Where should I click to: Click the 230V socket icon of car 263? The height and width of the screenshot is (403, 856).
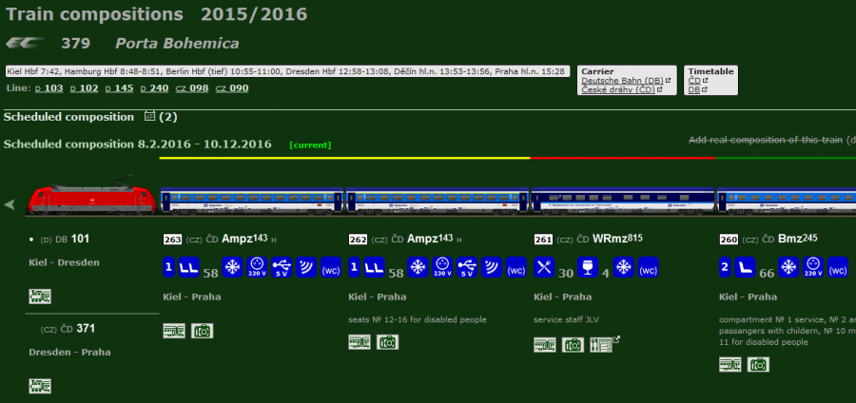pyautogui.click(x=257, y=268)
